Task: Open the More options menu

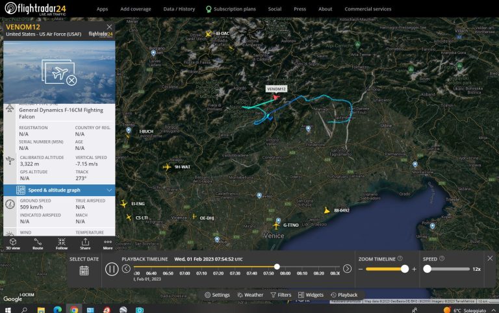Action: tap(108, 243)
